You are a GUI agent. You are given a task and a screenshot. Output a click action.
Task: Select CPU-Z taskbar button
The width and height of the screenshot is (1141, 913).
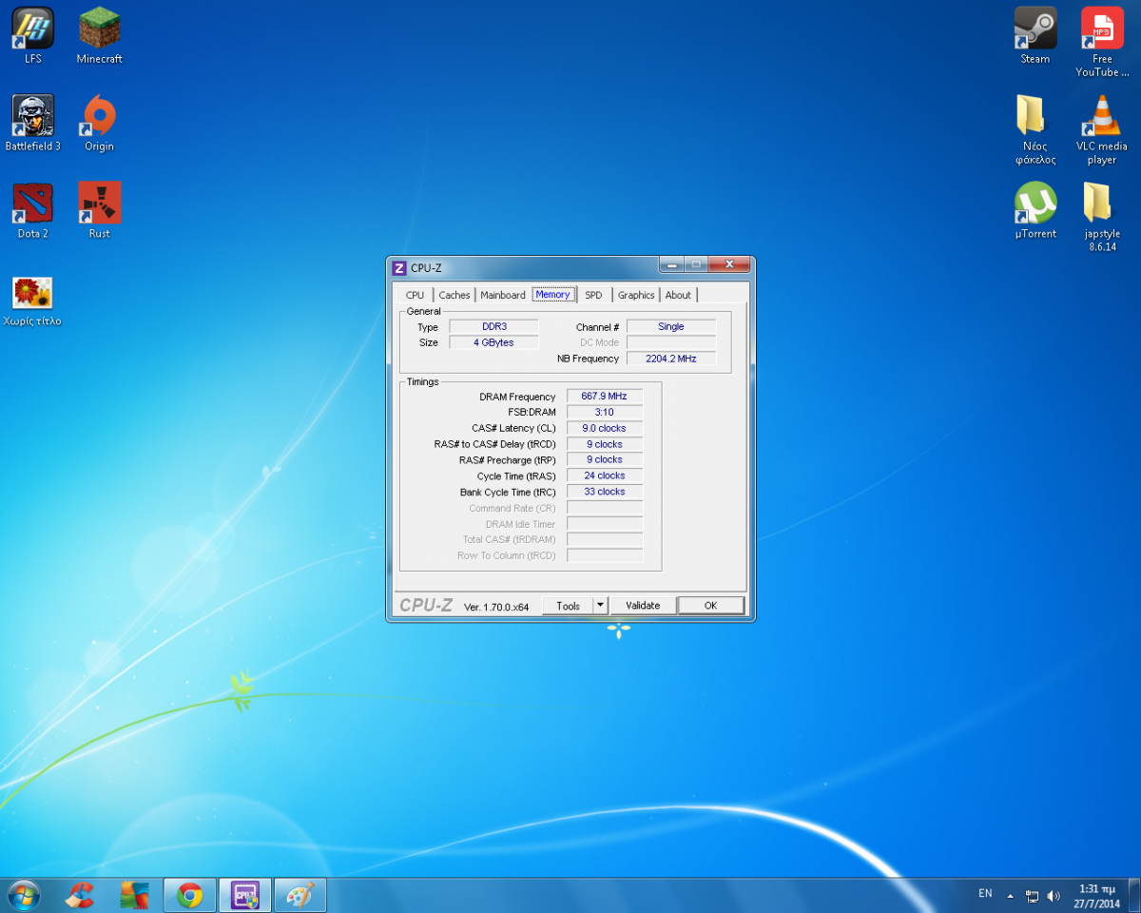click(x=244, y=895)
